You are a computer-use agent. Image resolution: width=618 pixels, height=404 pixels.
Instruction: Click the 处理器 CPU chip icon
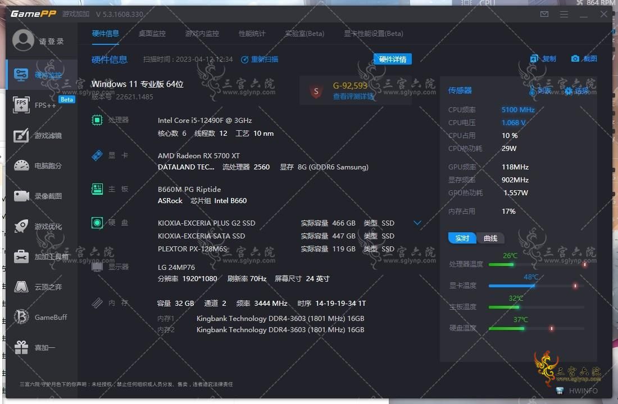point(97,120)
